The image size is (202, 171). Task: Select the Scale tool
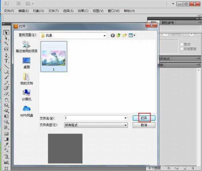(6, 105)
